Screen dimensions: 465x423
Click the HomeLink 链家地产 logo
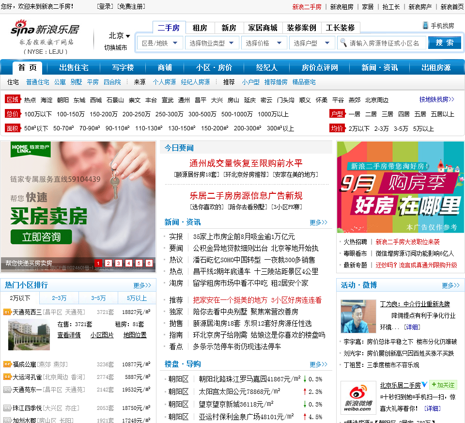31,149
